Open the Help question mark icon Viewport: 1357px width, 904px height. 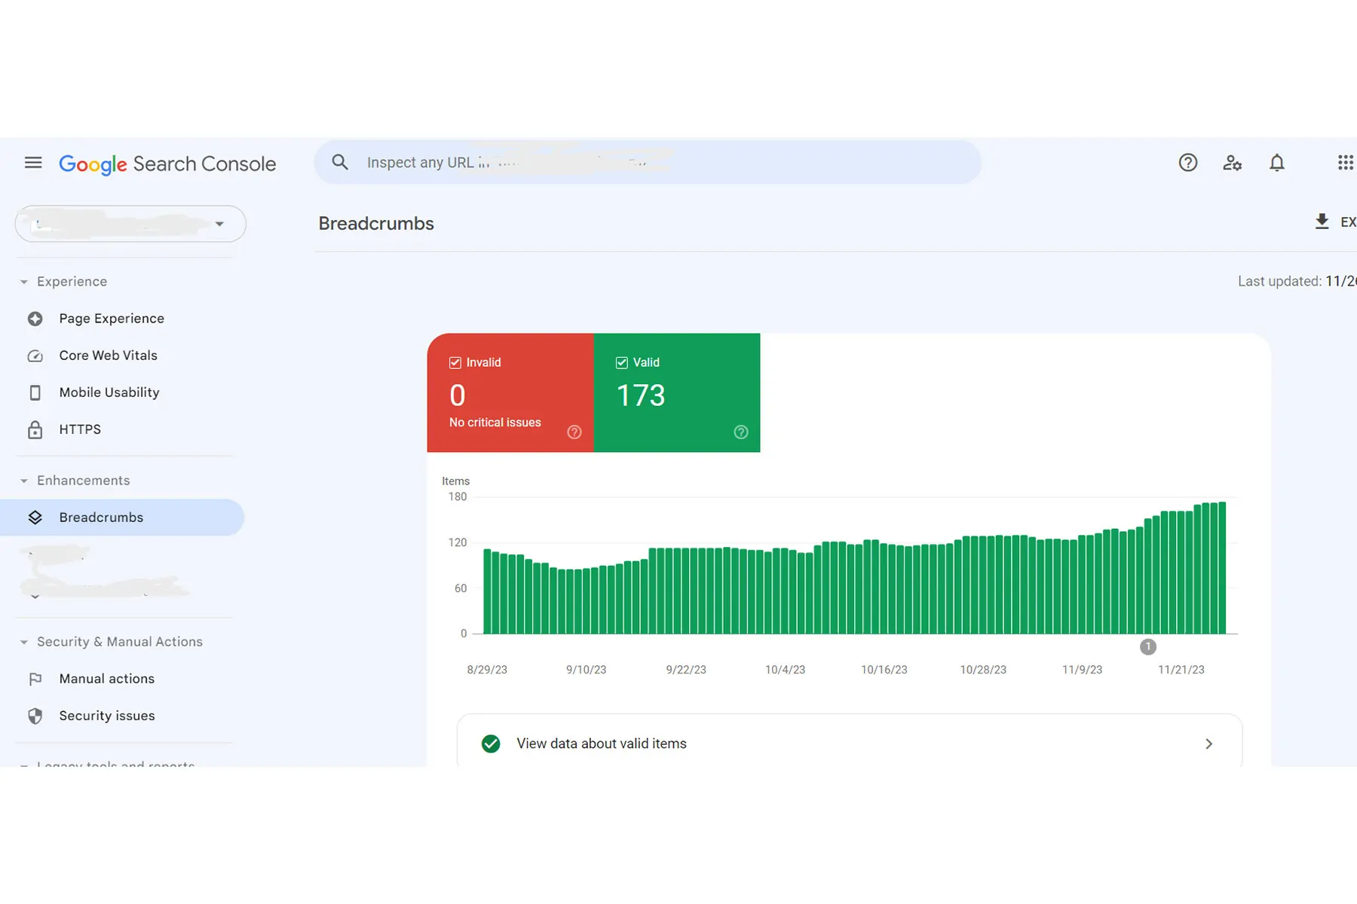(x=1188, y=163)
